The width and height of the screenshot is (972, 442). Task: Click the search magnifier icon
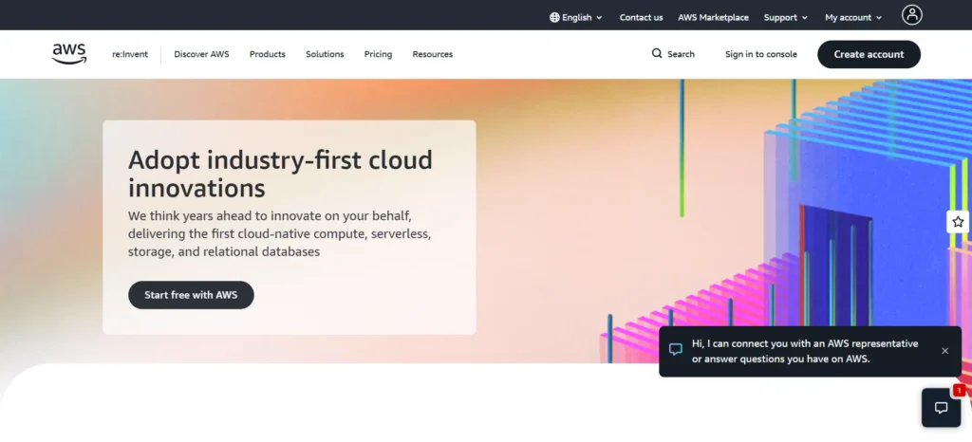pyautogui.click(x=657, y=54)
